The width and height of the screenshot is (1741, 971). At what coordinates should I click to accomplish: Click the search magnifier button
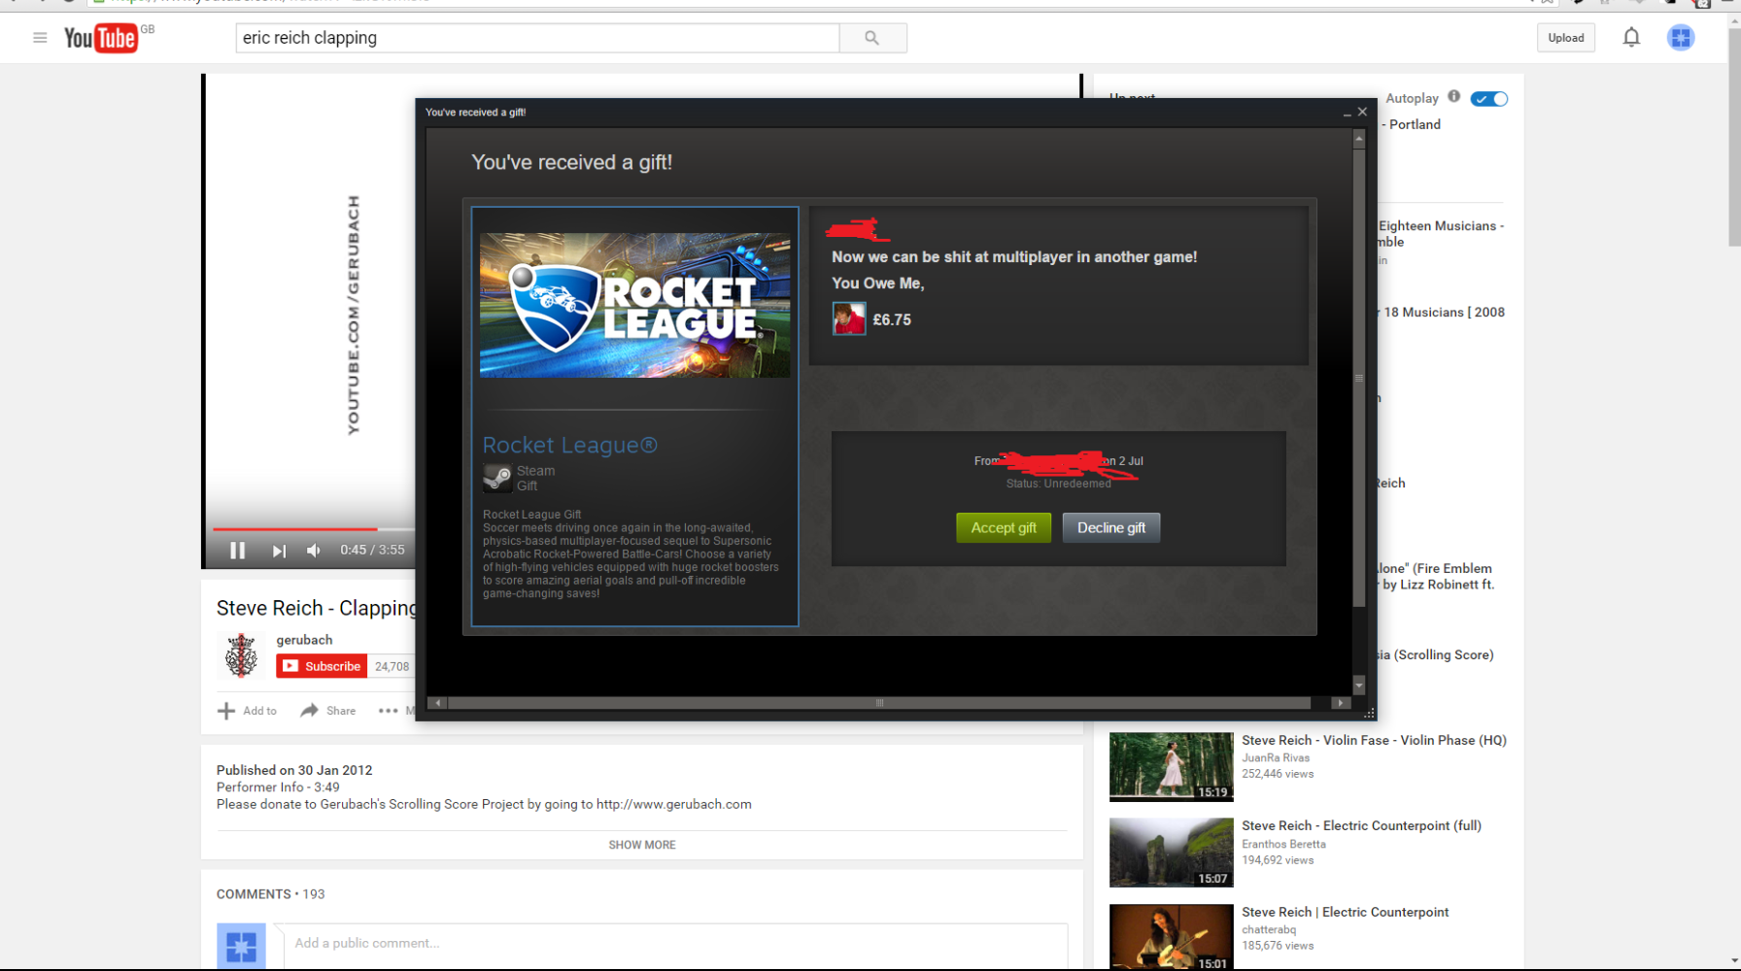pos(872,38)
